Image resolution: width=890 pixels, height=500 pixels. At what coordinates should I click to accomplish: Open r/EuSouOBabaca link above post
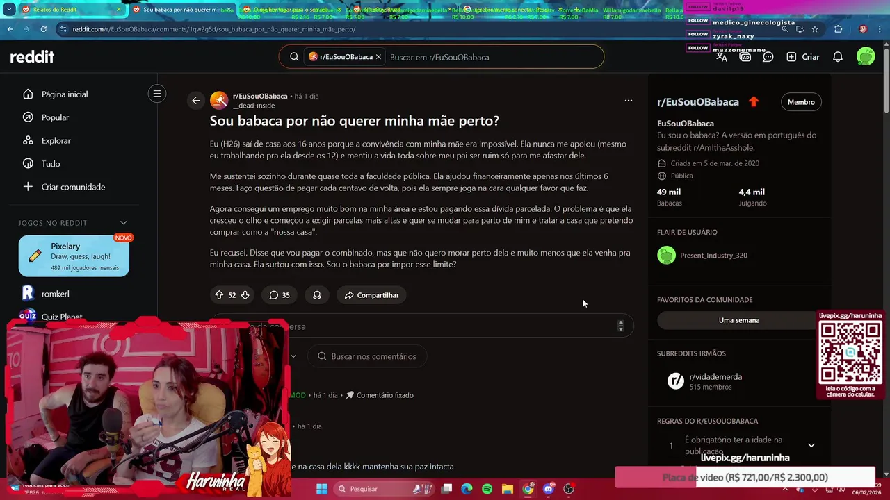(x=260, y=96)
